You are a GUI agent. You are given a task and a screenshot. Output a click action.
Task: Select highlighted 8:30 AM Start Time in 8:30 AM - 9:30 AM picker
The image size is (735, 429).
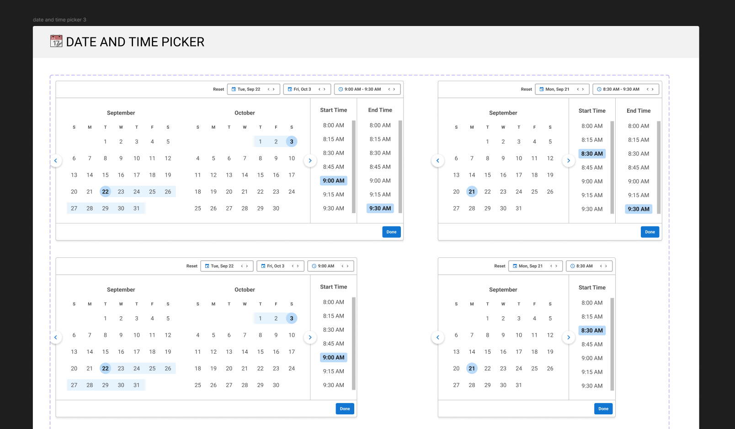592,154
